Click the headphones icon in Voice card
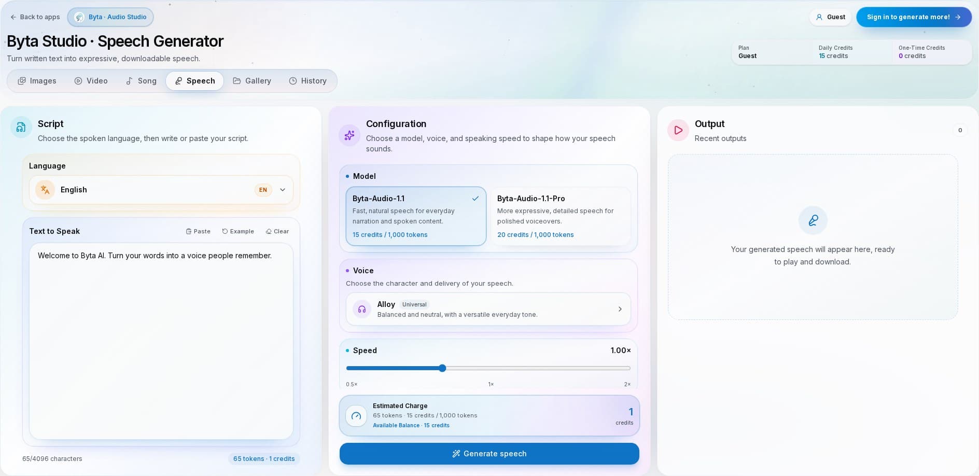The width and height of the screenshot is (979, 476). [362, 309]
